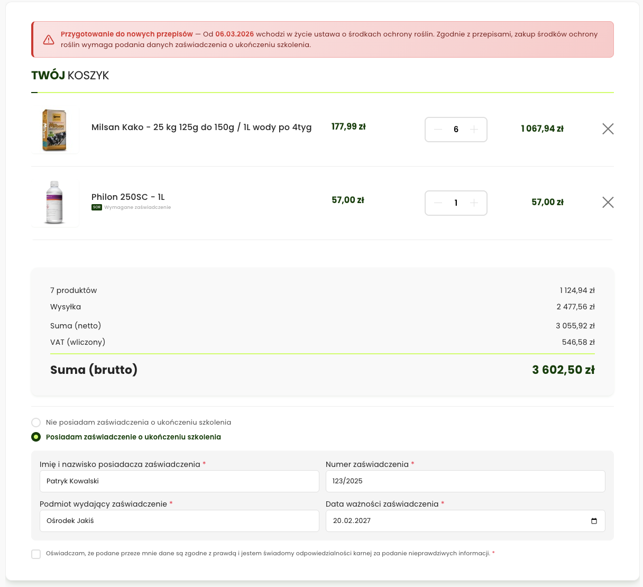Screen dimensions: 643x587
Task: Decrease Milsan Kako quantity with minus button
Action: click(438, 130)
